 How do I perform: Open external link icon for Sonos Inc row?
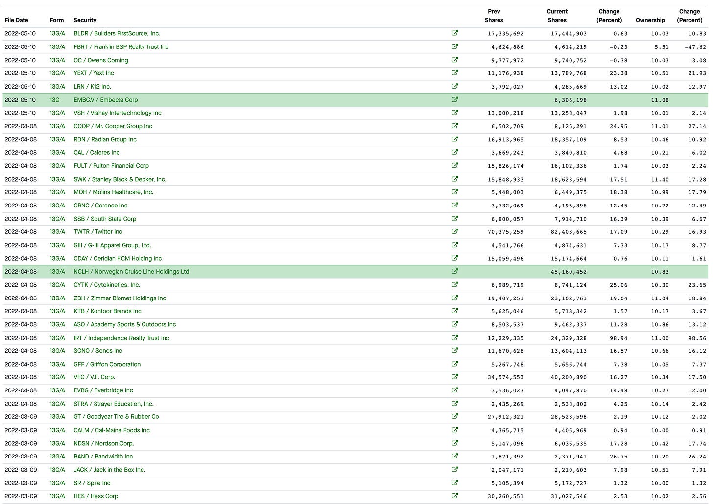pos(455,350)
